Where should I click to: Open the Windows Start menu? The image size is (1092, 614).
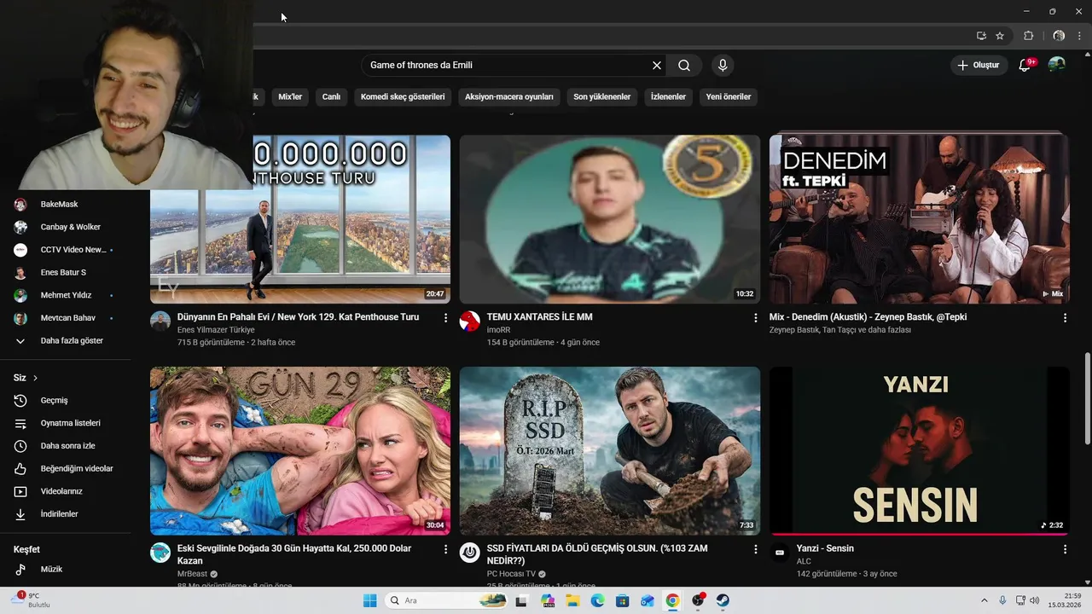[x=369, y=600]
